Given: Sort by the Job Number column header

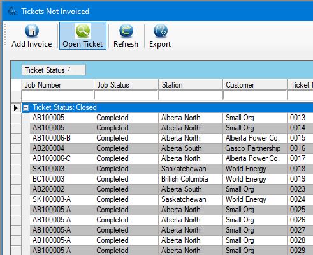Looking at the screenshot, I should coord(57,85).
